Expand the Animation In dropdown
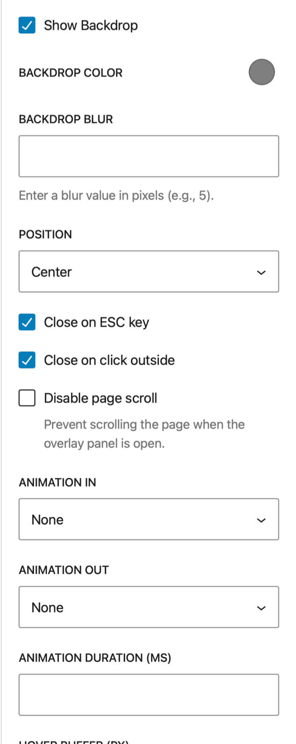This screenshot has height=744, width=296. coord(149,519)
